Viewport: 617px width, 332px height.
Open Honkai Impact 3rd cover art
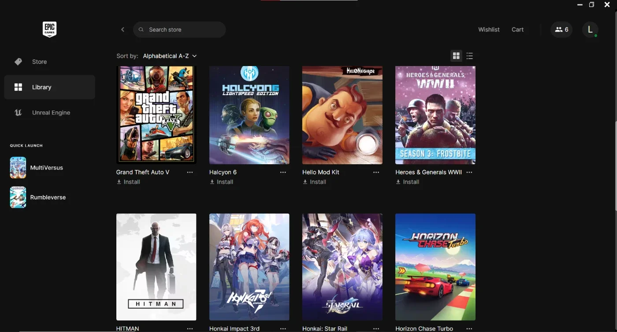[249, 267]
